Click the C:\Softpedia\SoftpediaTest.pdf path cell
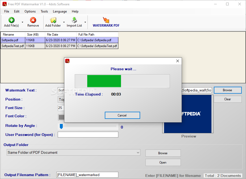The image size is (246, 179). point(97,46)
